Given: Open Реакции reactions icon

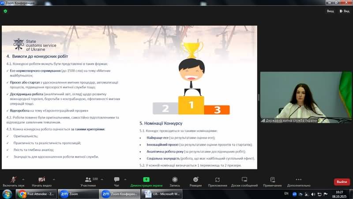Looking at the screenshot, I should pos(196,181).
